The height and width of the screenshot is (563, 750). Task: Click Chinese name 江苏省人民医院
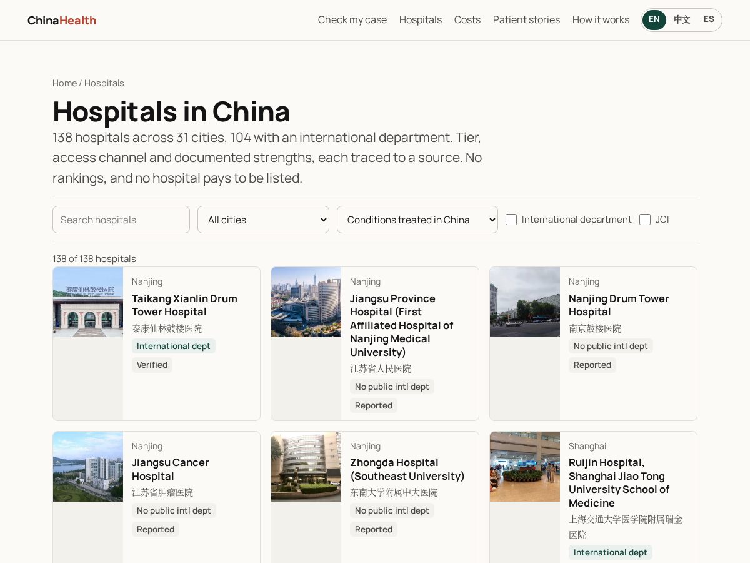[x=381, y=368]
